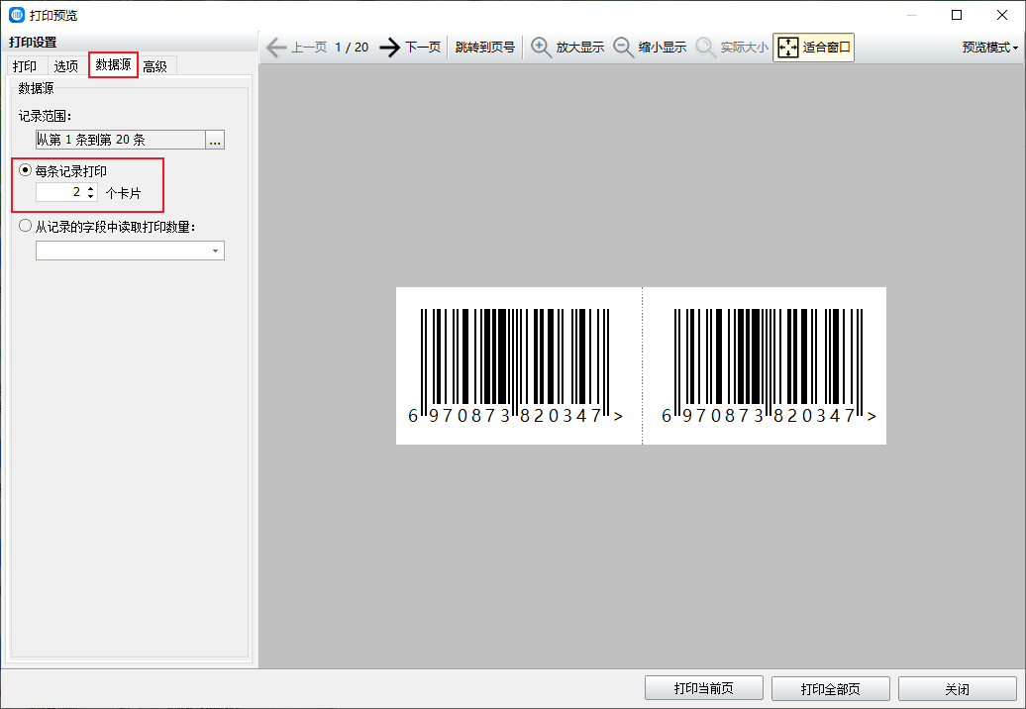Screen dimensions: 1026x709
Task: Click 打印当前页 button
Action: point(704,688)
